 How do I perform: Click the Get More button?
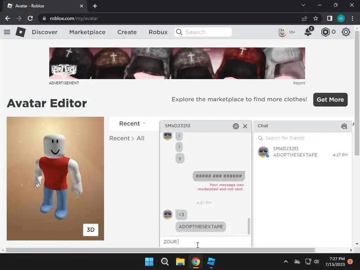click(330, 99)
